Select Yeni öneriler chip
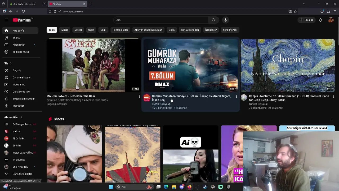This screenshot has height=191, width=339. 230,30
